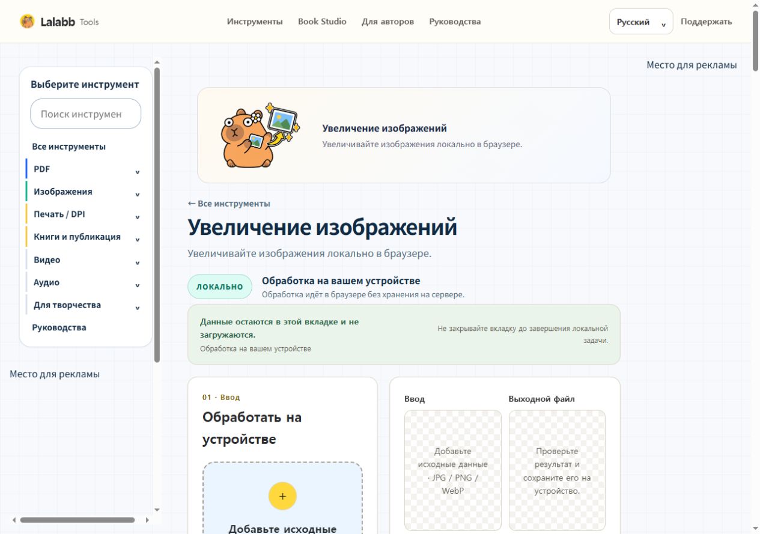Click the ЛОКАЛЬНО badge
This screenshot has height=534, width=760.
pyautogui.click(x=220, y=287)
